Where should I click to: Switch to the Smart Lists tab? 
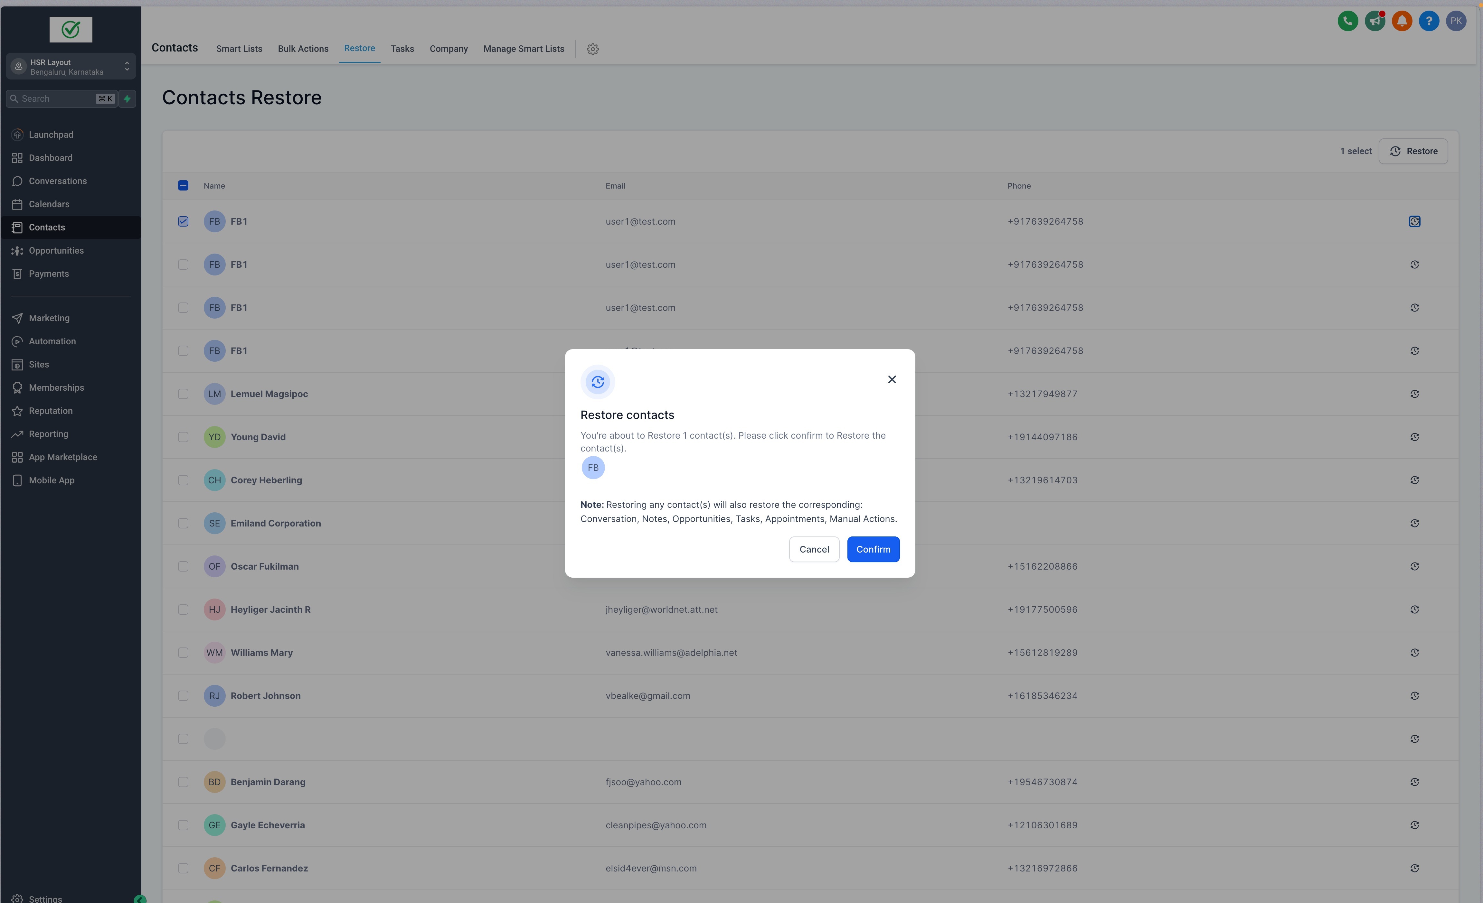click(239, 49)
